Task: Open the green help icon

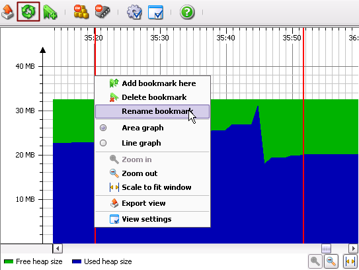Action: click(187, 12)
